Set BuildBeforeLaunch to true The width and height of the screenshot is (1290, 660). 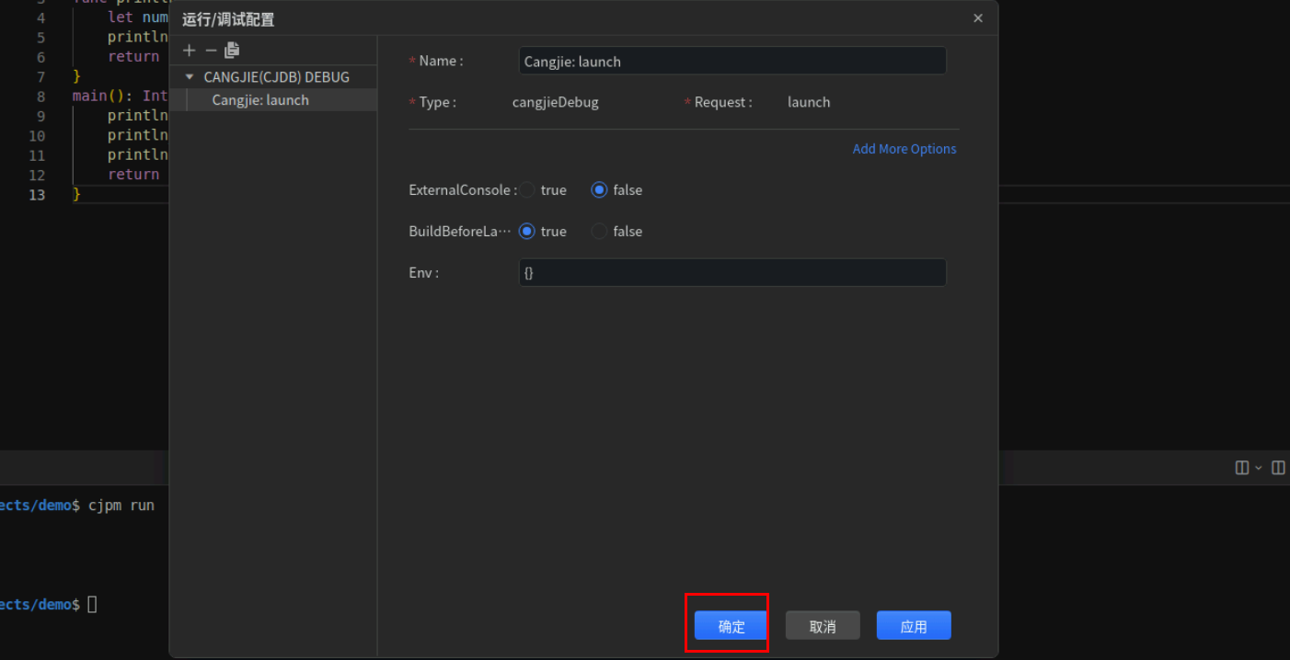pyautogui.click(x=527, y=232)
